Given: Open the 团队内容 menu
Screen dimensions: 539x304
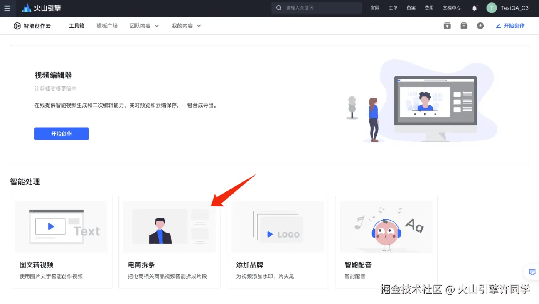Looking at the screenshot, I should click(140, 26).
